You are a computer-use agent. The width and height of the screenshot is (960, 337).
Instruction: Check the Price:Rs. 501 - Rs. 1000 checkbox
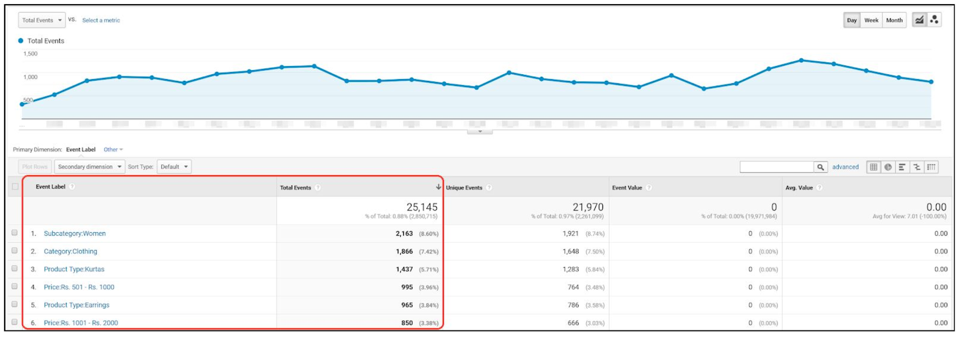pyautogui.click(x=14, y=287)
